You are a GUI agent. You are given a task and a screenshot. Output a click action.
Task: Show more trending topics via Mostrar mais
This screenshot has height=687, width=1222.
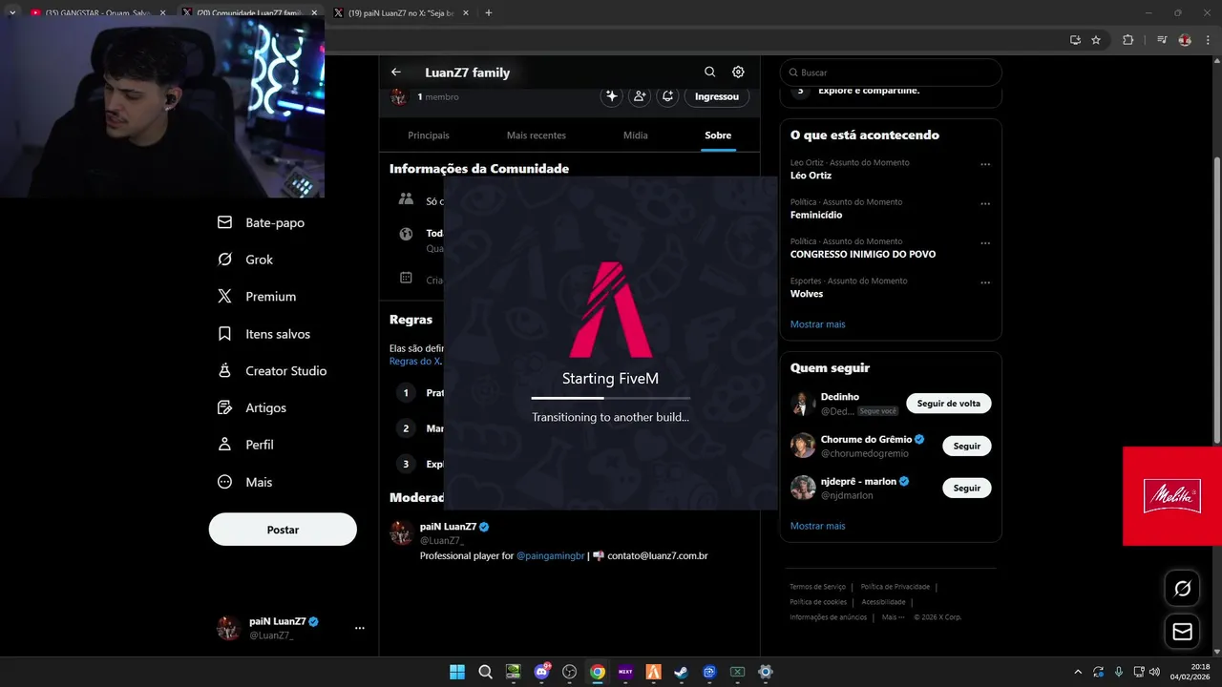tap(818, 324)
